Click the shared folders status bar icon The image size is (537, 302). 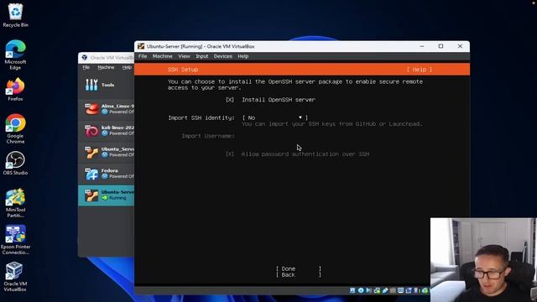[393, 291]
